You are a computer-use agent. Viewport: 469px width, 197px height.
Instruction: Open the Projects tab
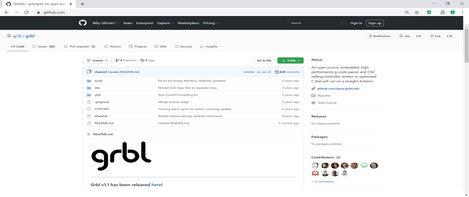138,46
